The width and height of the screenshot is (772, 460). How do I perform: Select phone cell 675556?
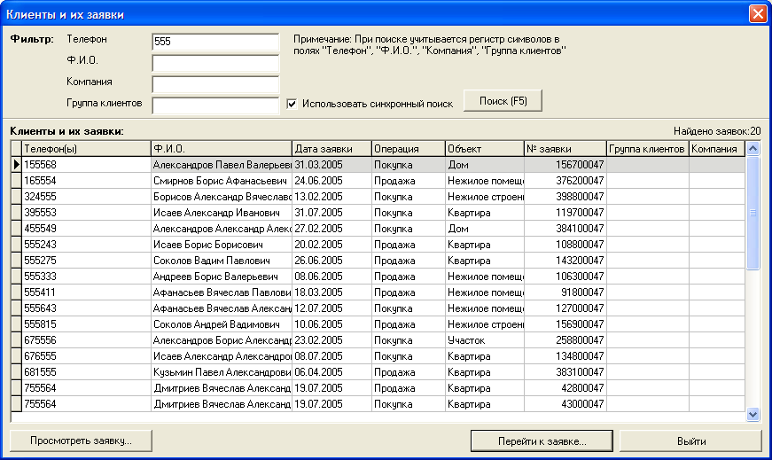86,340
